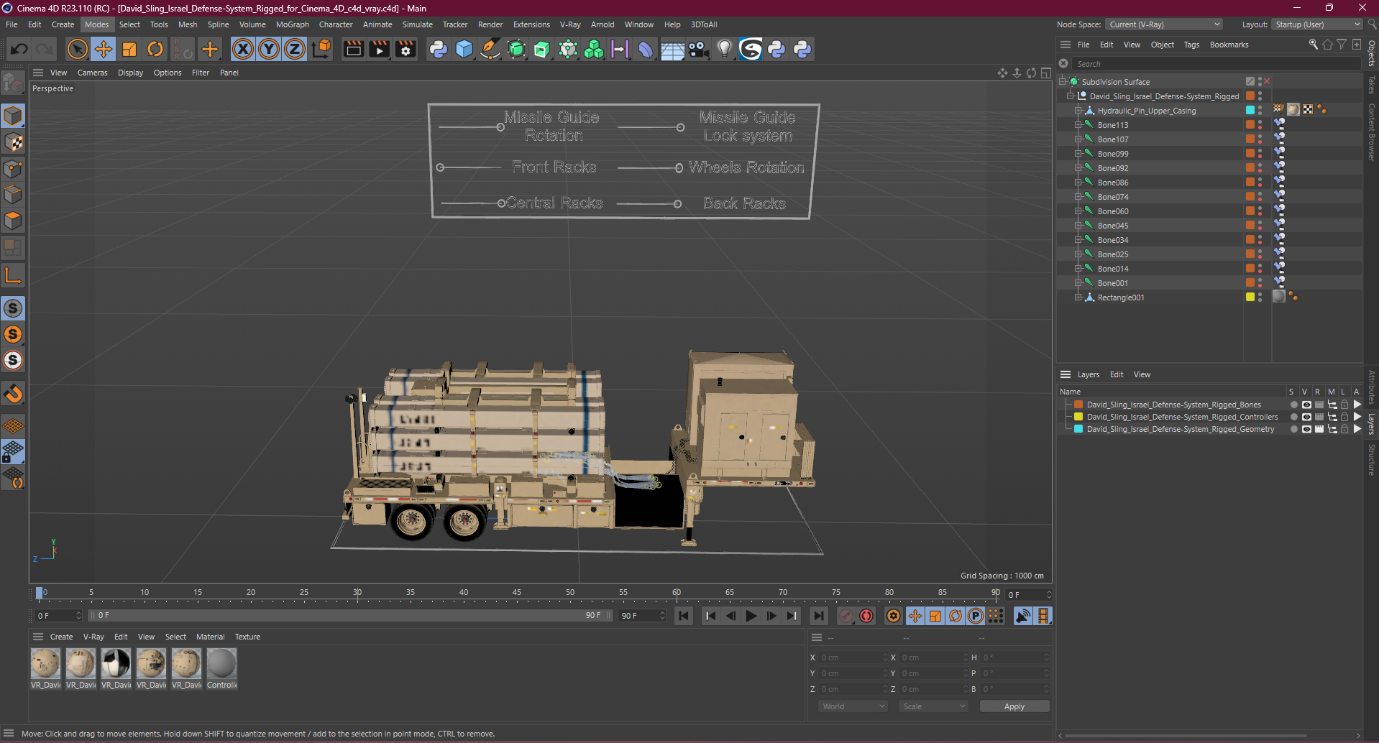Click cyan layer swatch of Rigged_Geometry

(x=1078, y=429)
